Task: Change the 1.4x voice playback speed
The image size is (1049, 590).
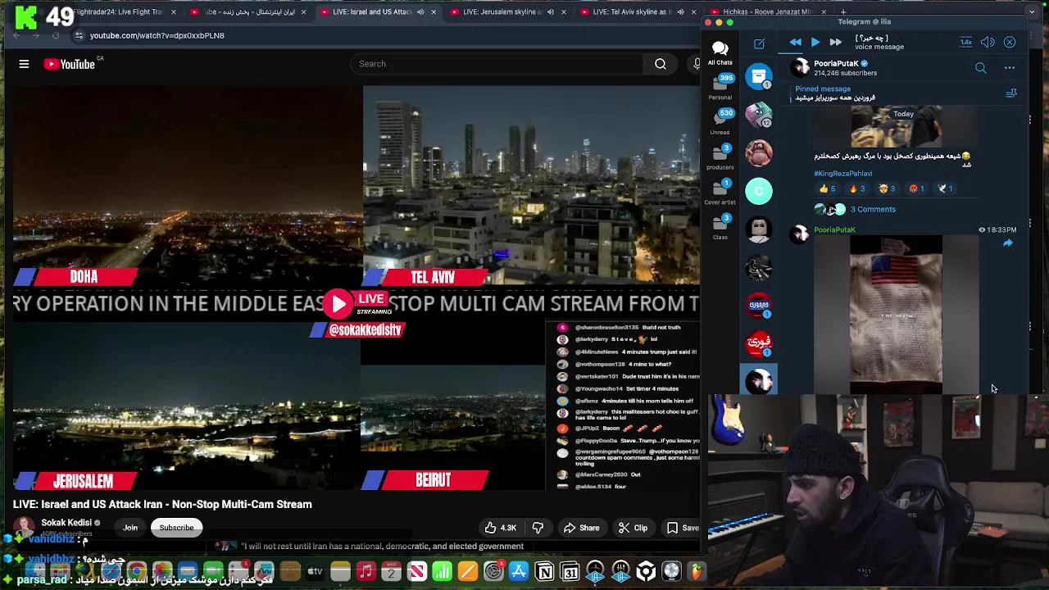Action: point(966,42)
